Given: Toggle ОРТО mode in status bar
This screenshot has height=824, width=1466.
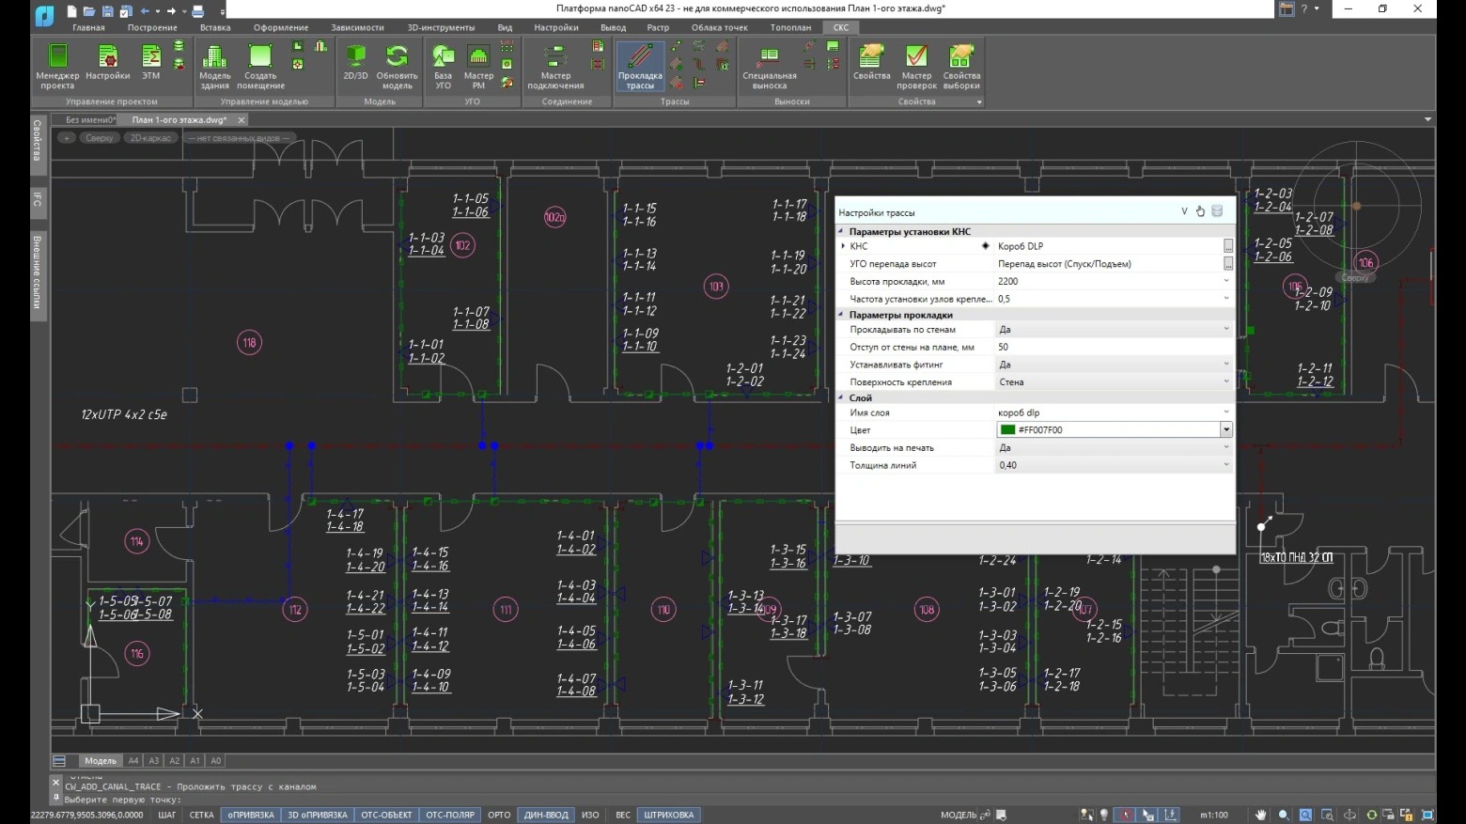Looking at the screenshot, I should [499, 815].
